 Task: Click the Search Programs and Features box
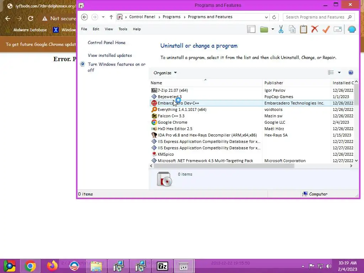click(318, 17)
